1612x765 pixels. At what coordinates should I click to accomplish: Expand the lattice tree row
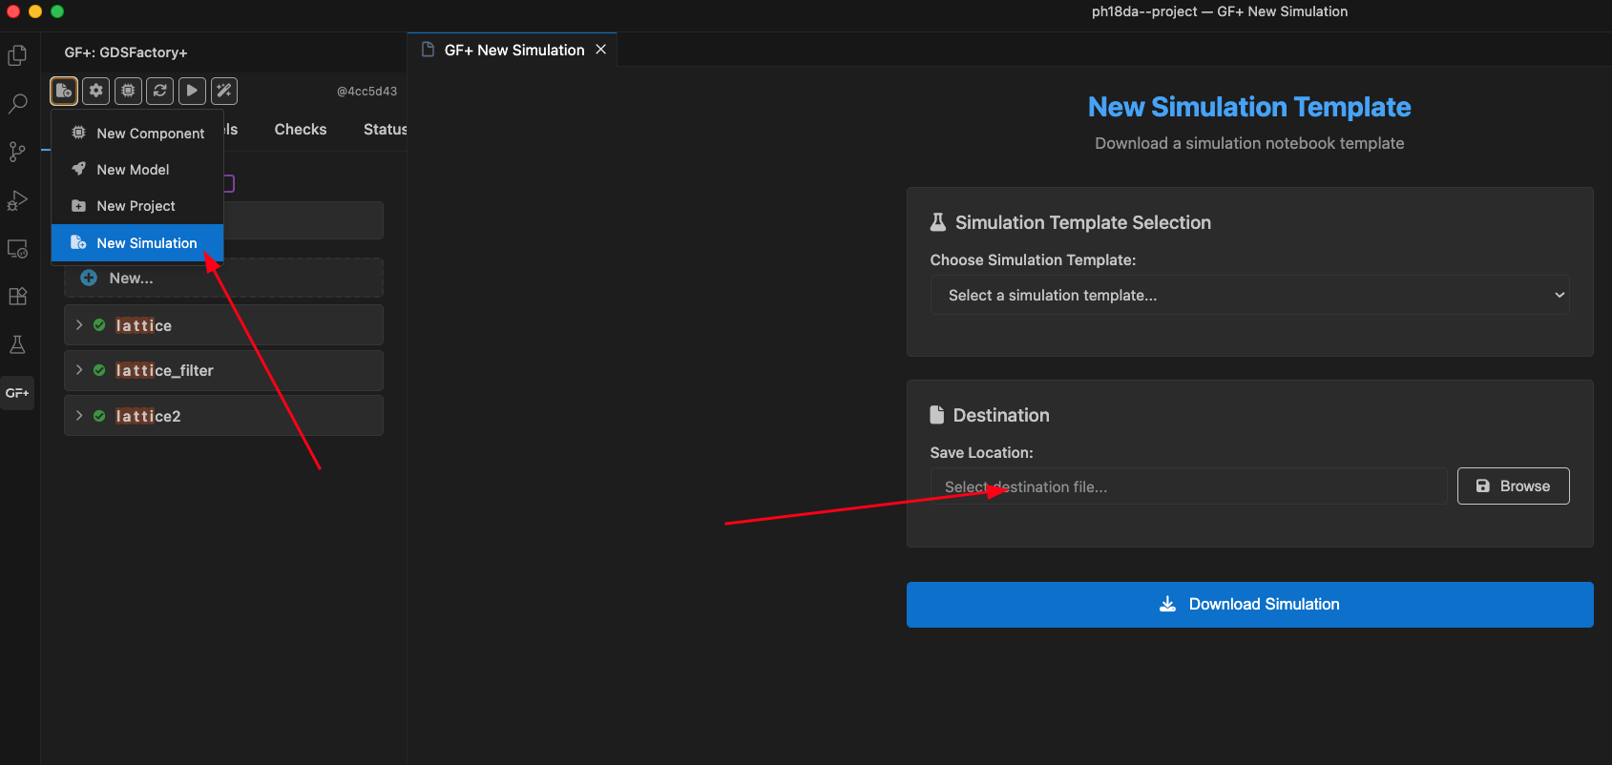(x=79, y=325)
